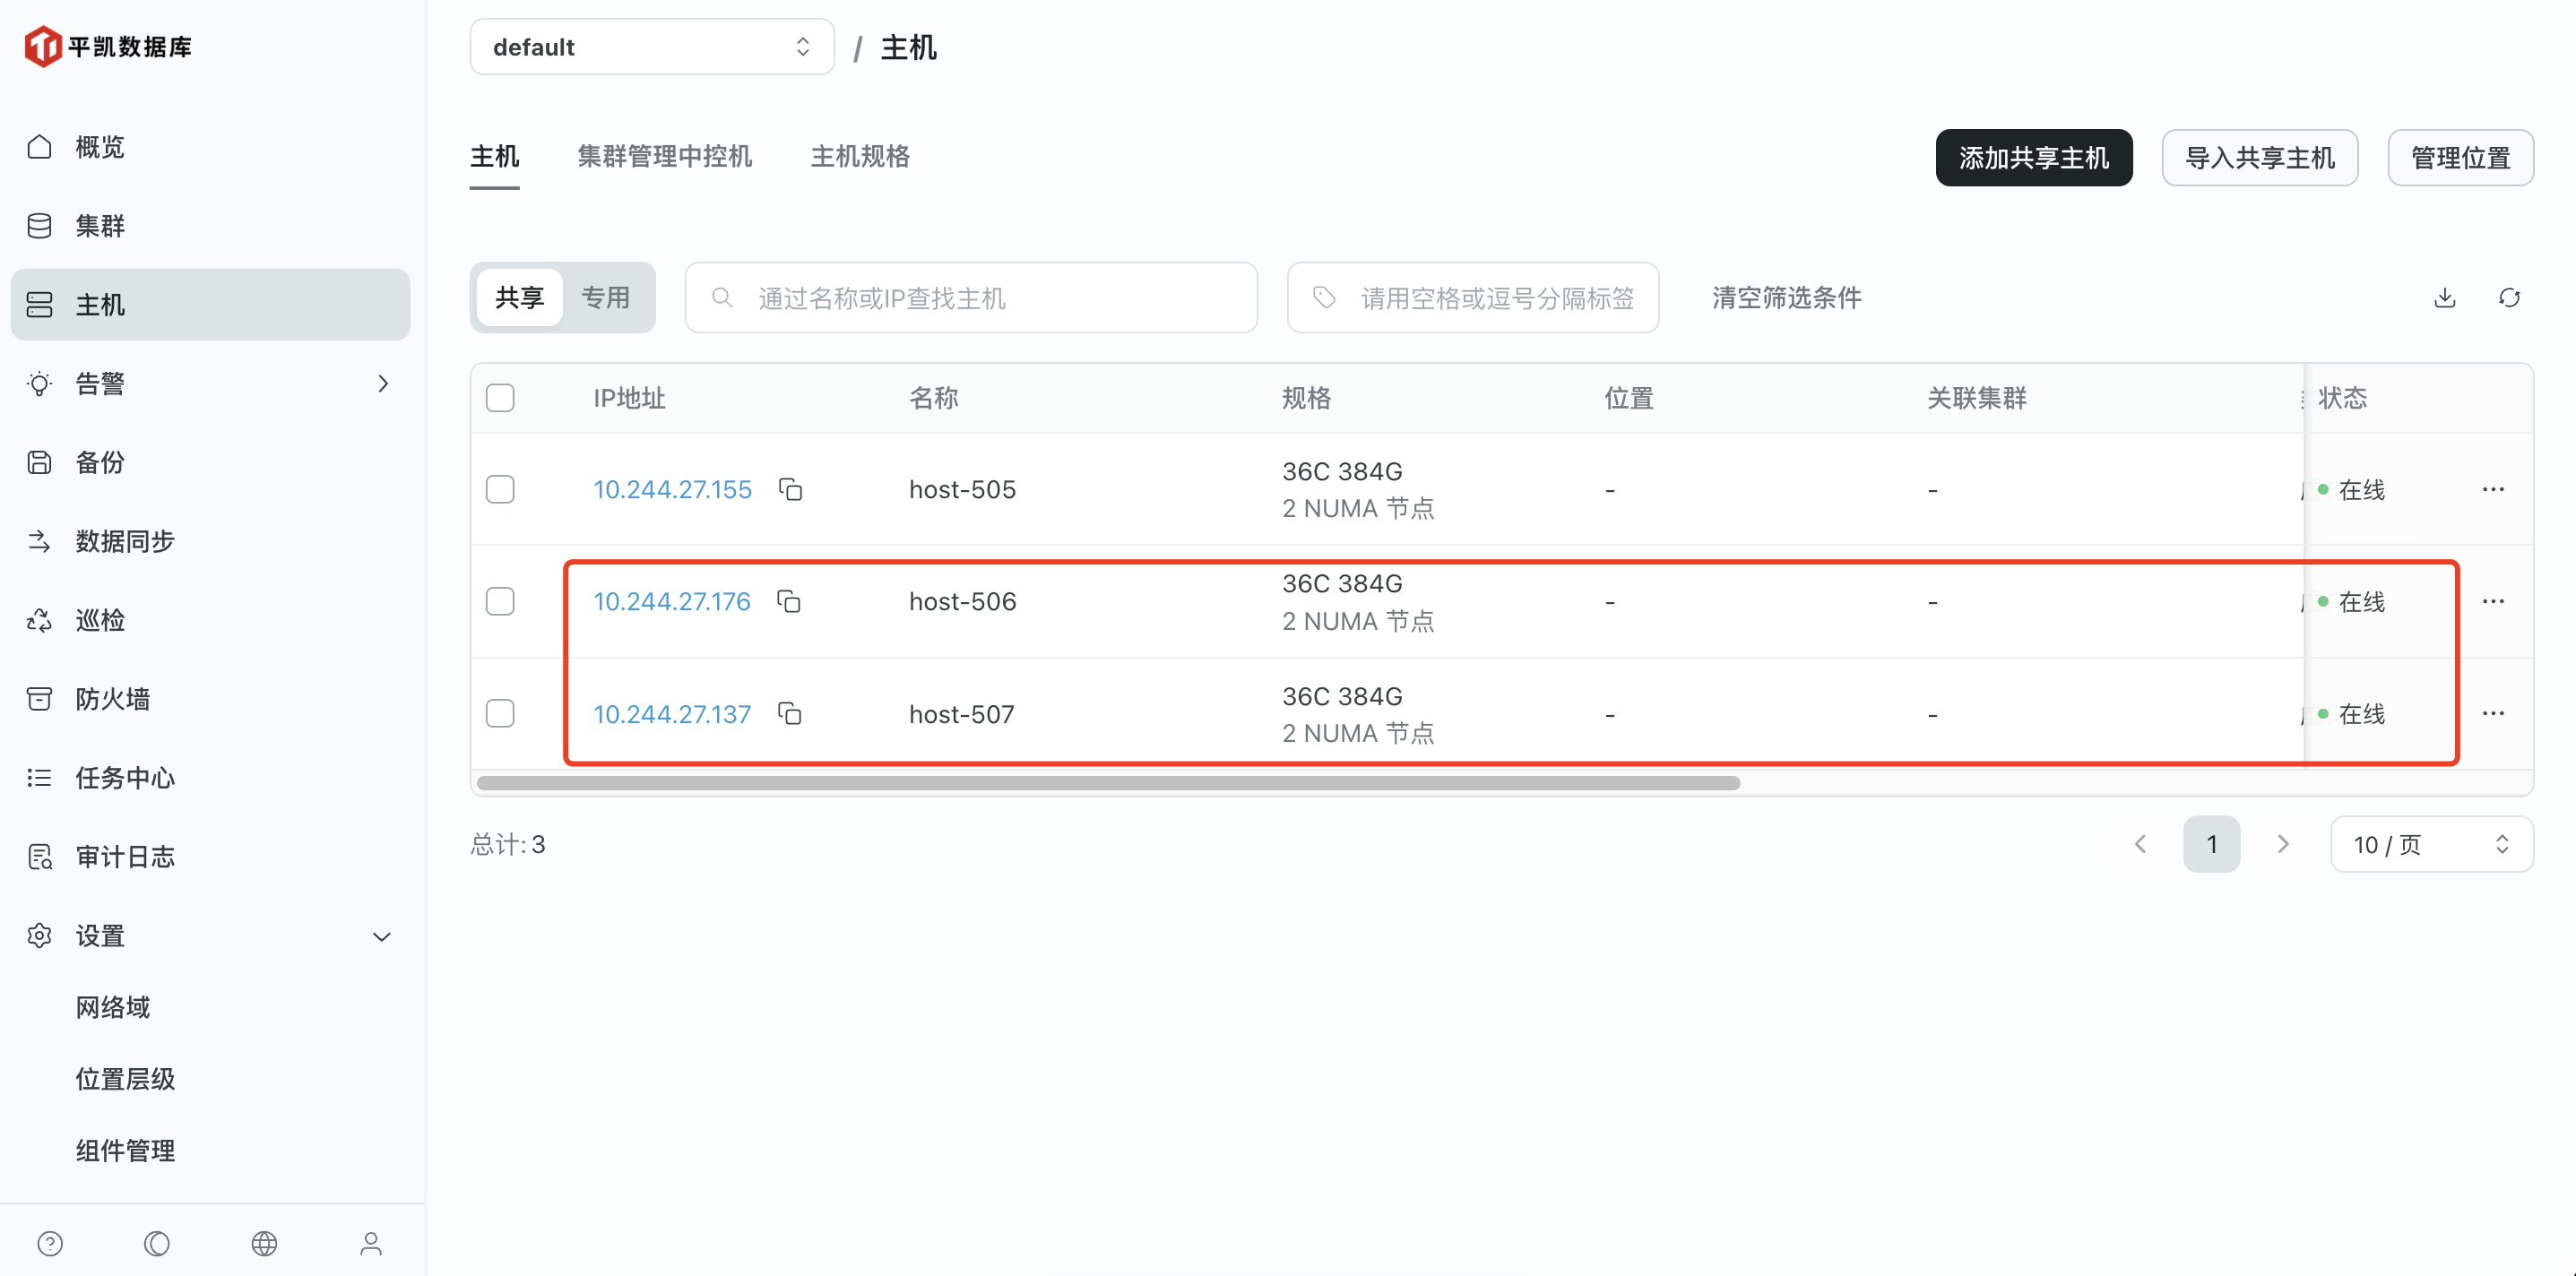Open the default workspace dropdown

pos(651,47)
